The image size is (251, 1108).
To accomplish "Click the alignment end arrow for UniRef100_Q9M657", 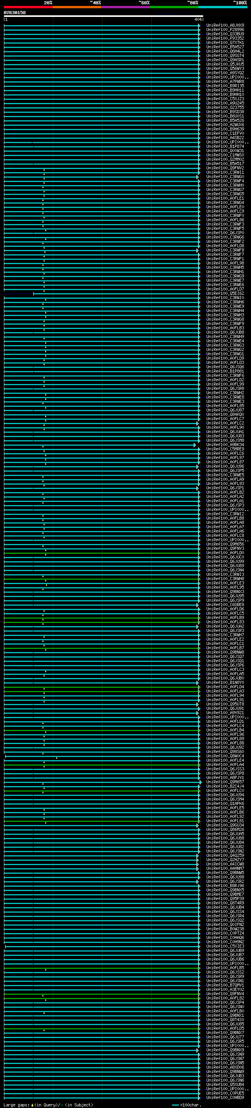I will point(200,782).
